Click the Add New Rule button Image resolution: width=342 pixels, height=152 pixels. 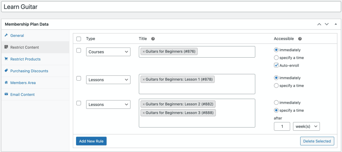coord(91,141)
